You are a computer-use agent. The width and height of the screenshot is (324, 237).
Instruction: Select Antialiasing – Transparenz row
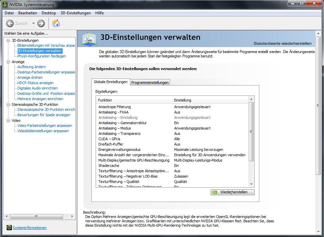coord(173,134)
